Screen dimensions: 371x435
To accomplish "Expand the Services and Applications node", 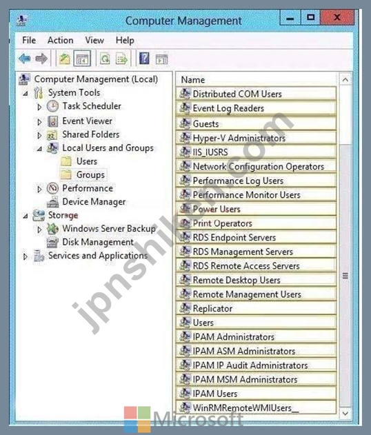I will [x=26, y=256].
